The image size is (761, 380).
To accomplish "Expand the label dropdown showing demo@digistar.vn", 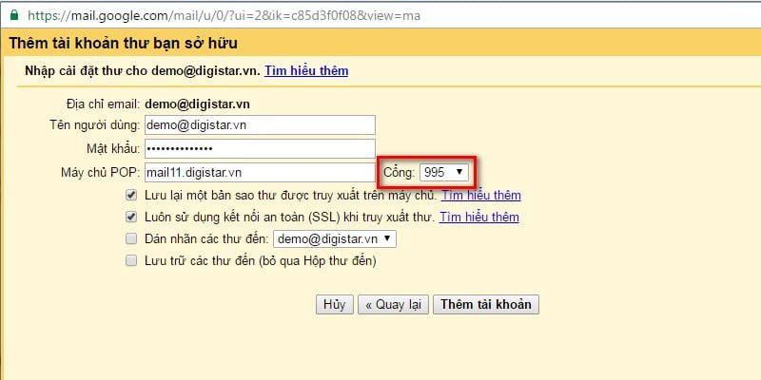I will pos(335,238).
